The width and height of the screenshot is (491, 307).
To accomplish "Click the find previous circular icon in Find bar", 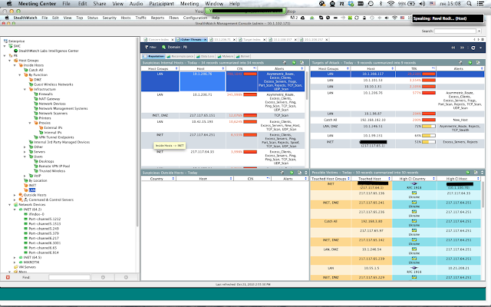I will [x=103, y=277].
